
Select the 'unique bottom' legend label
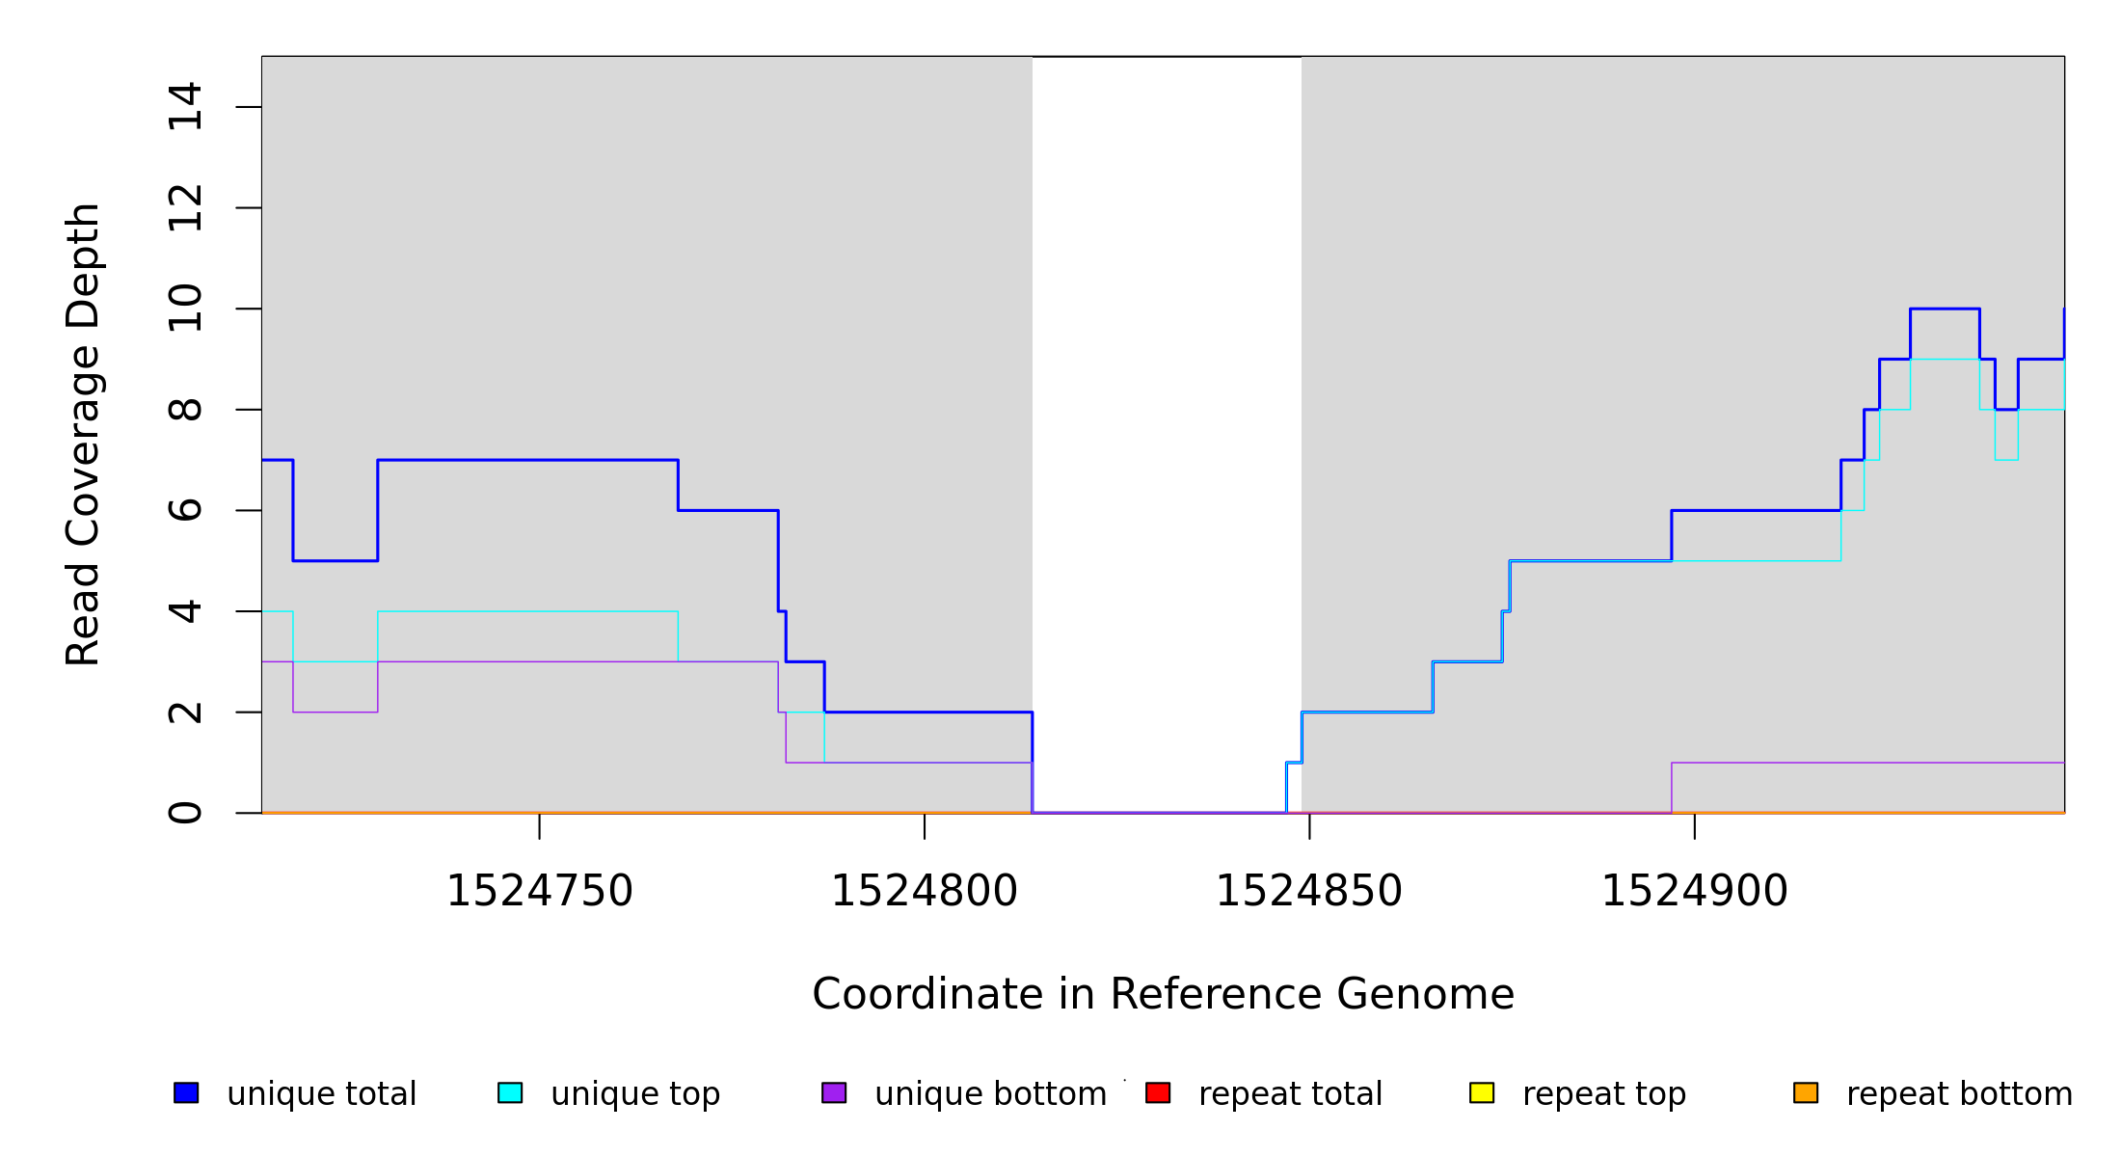coord(990,1094)
